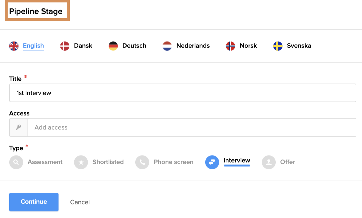Screen dimensions: 362x218
Task: Click the Netherlands flag icon
Action: 167,46
